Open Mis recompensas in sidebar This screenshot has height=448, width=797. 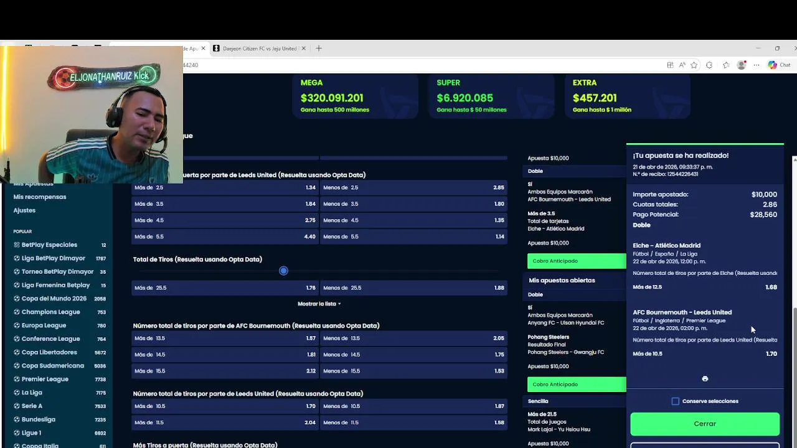(x=40, y=197)
